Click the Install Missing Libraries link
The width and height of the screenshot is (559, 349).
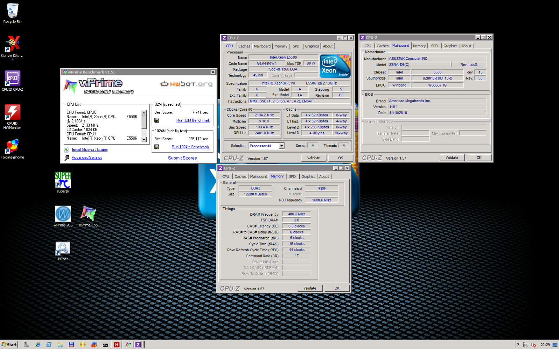coord(90,150)
